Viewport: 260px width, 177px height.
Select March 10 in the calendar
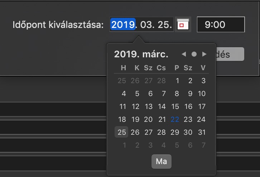click(202, 94)
